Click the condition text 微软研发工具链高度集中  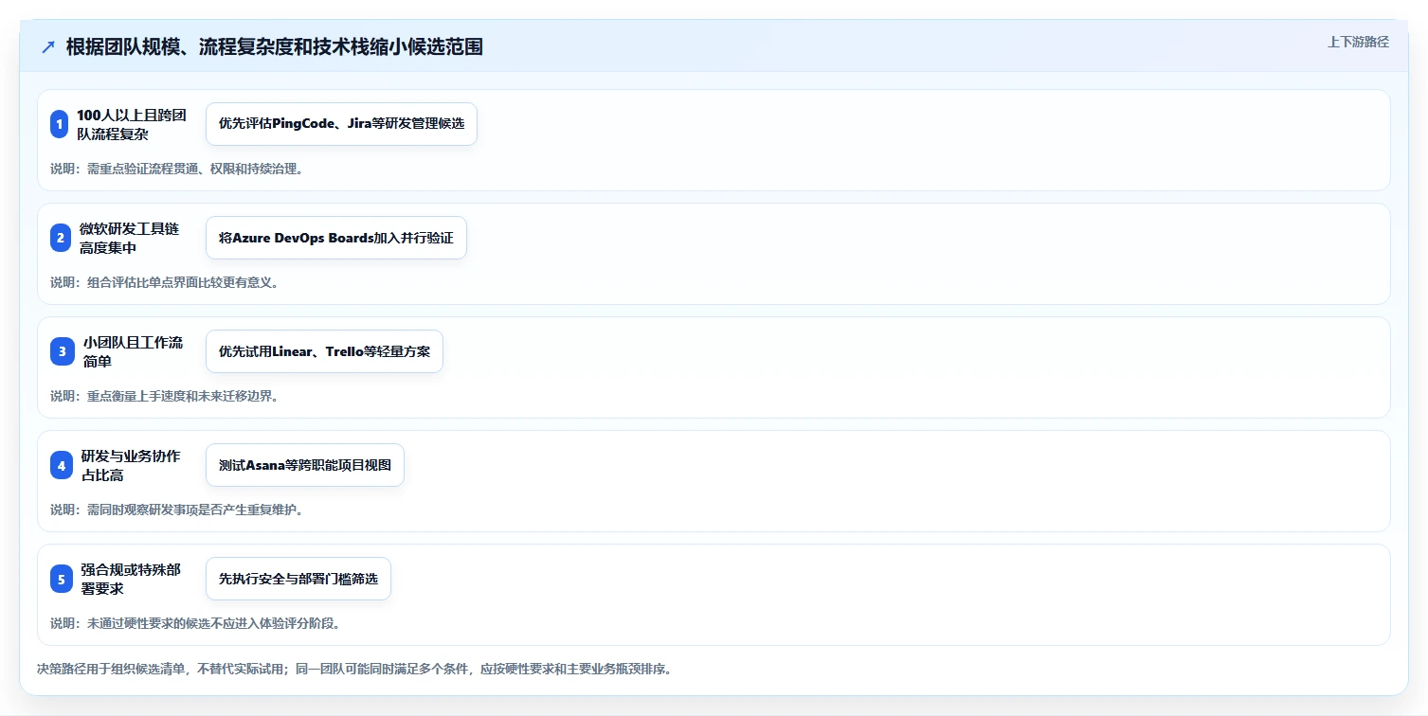coord(130,238)
